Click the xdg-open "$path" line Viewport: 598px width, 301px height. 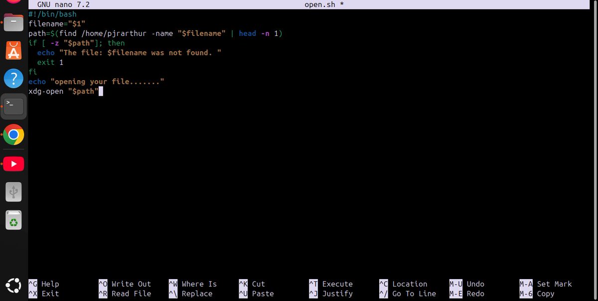pyautogui.click(x=63, y=91)
